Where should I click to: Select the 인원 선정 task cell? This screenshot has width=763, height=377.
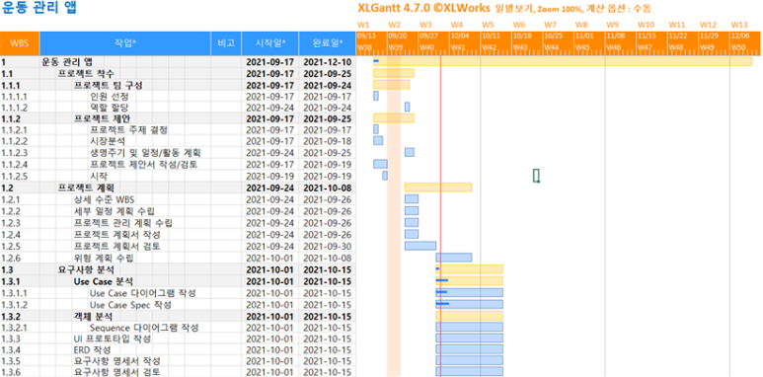pos(109,97)
